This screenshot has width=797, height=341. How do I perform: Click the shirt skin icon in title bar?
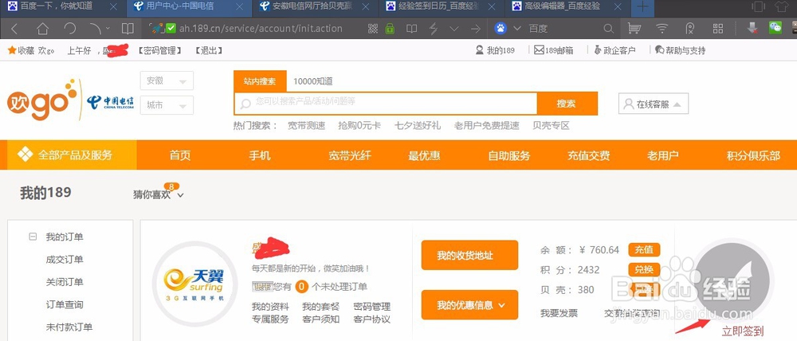782,6
